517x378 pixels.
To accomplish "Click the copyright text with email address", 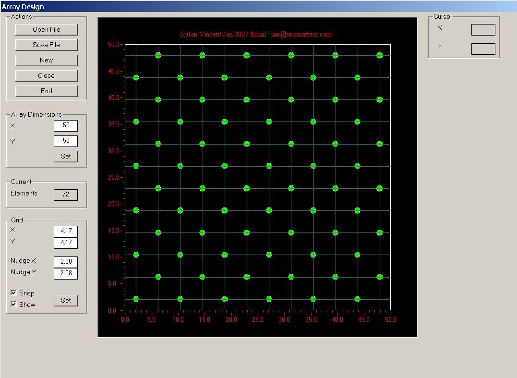I will (x=256, y=34).
